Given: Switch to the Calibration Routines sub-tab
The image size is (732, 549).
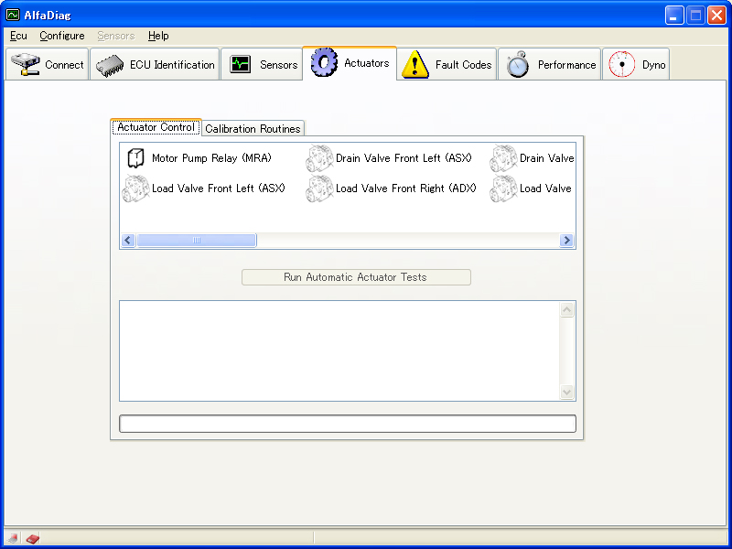Looking at the screenshot, I should (253, 128).
